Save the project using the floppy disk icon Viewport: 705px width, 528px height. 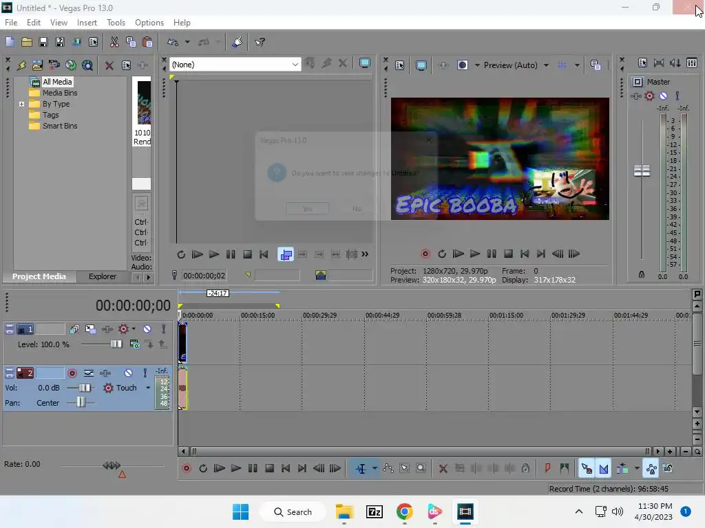click(x=43, y=42)
